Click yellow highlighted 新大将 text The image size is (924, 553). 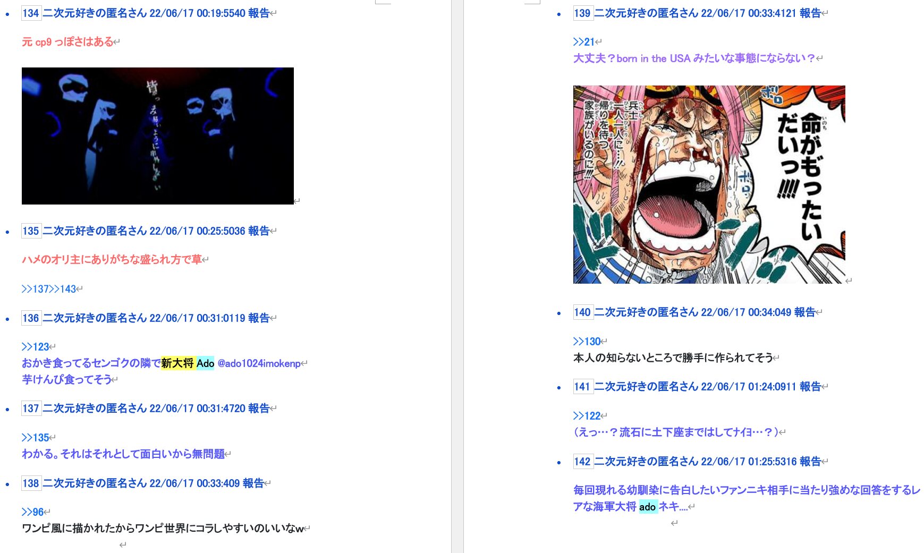tap(178, 363)
